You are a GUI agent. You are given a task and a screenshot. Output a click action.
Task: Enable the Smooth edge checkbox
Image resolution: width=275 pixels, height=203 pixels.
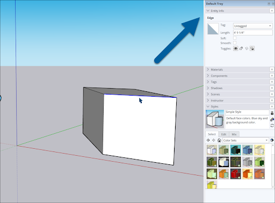pyautogui.click(x=235, y=42)
